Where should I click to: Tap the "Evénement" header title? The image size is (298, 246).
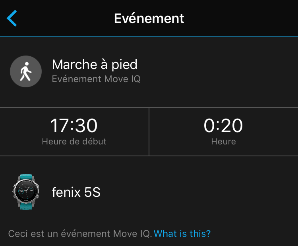(149, 18)
